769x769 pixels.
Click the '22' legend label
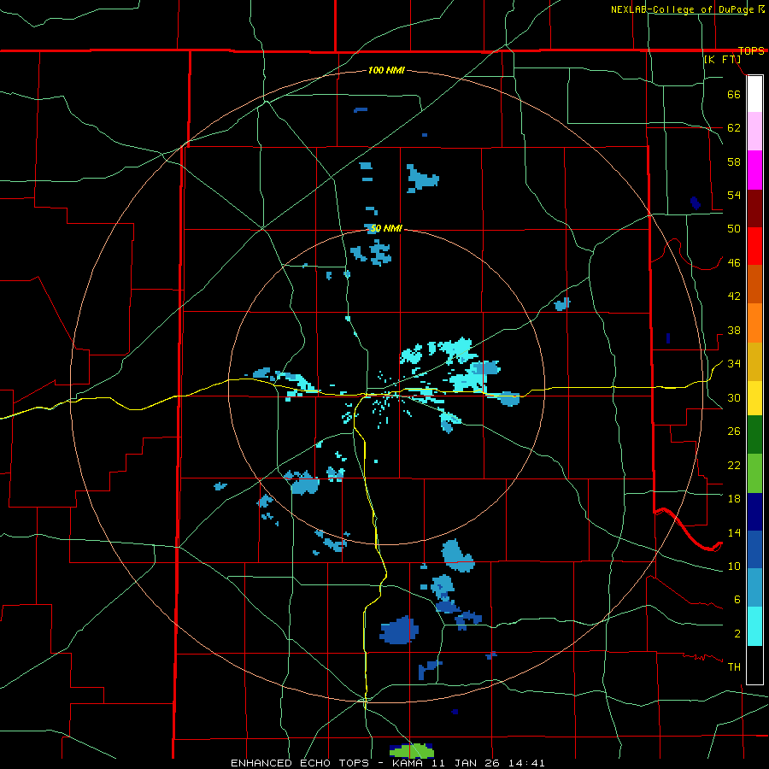[x=734, y=466]
